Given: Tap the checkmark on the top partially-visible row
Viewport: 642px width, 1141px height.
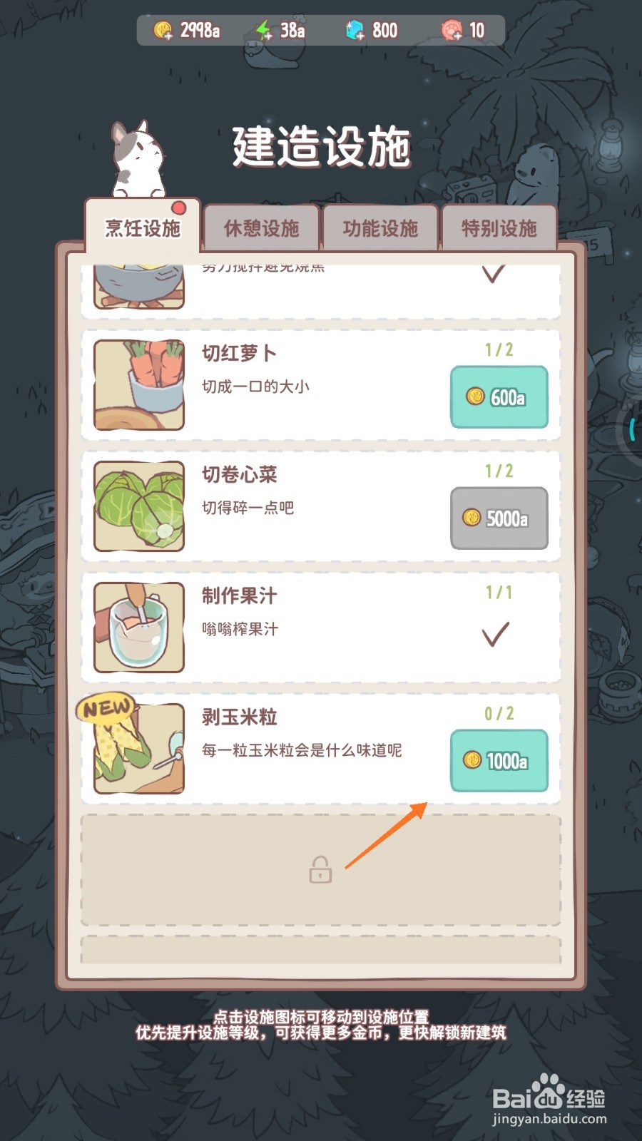Looking at the screenshot, I should (x=494, y=273).
